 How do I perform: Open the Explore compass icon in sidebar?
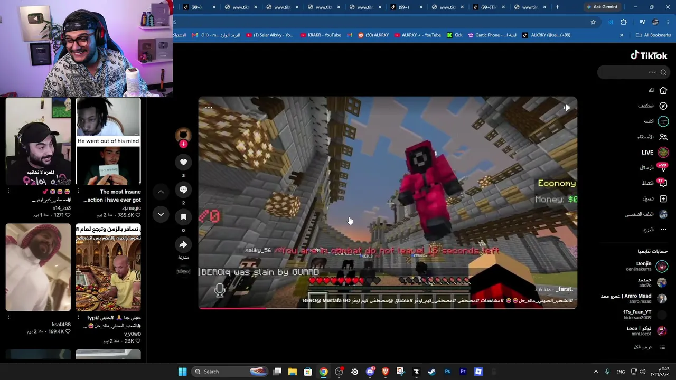pyautogui.click(x=663, y=106)
